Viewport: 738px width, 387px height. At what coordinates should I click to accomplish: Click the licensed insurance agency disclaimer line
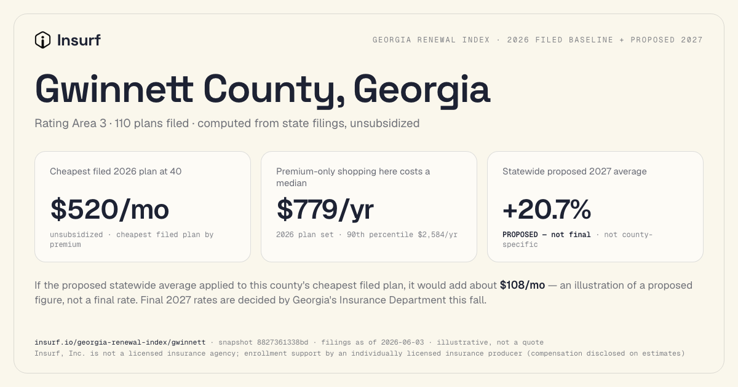[360, 353]
